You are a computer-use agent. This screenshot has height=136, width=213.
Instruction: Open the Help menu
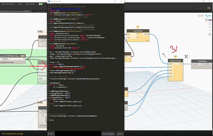(20, 4)
